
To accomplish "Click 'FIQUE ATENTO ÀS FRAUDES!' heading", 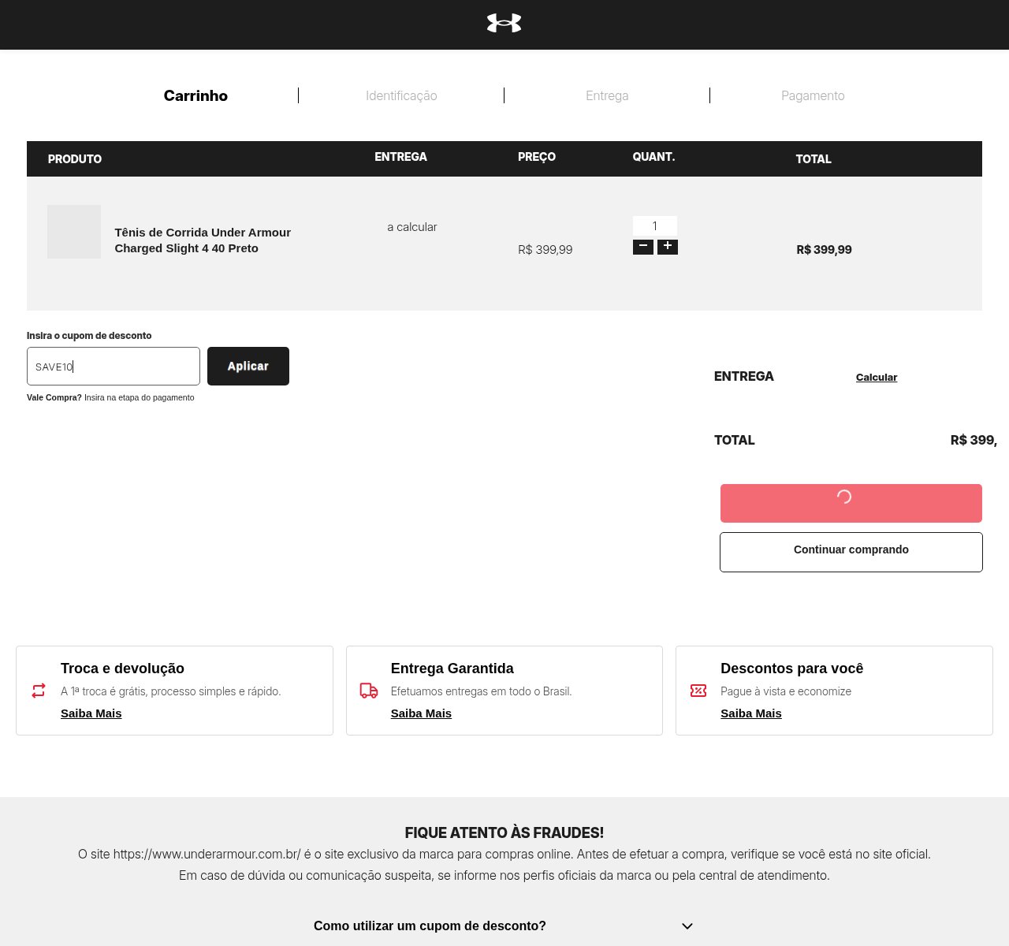I will [504, 832].
